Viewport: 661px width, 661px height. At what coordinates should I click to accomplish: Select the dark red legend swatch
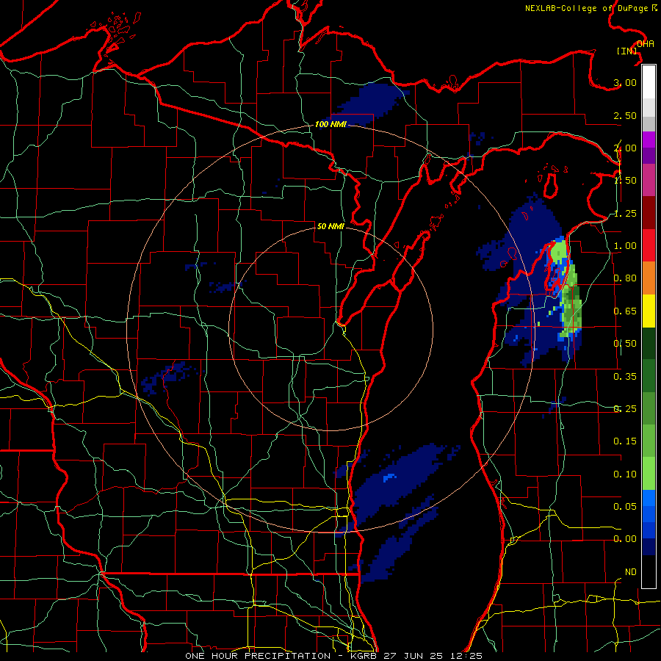coord(649,213)
